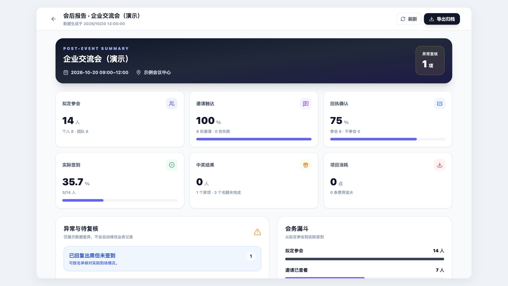The width and height of the screenshot is (508, 286).
Task: Click the download icon on 项目消耗 card
Action: [440, 165]
